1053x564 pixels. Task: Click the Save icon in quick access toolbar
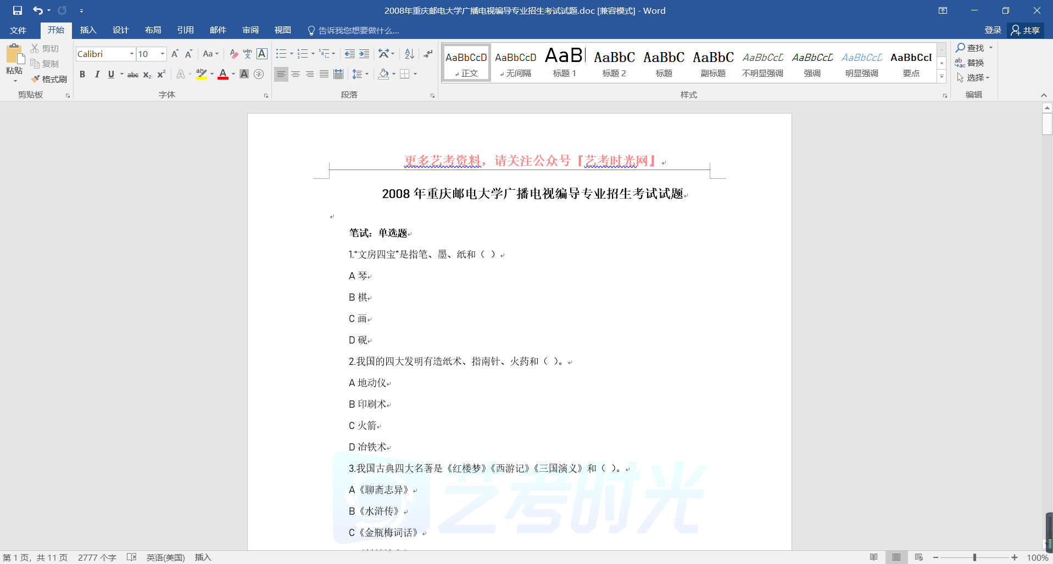tap(17, 10)
